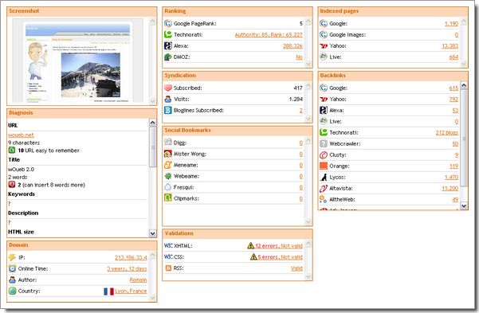The height and width of the screenshot is (313, 479).
Task: Open the RSS 'Valid' link
Action: pyautogui.click(x=296, y=268)
